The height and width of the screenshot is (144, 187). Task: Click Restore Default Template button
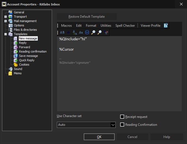click(x=87, y=17)
